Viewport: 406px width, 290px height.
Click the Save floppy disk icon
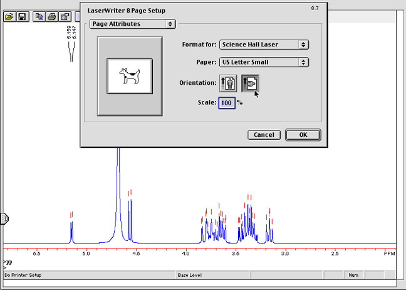tap(21, 16)
